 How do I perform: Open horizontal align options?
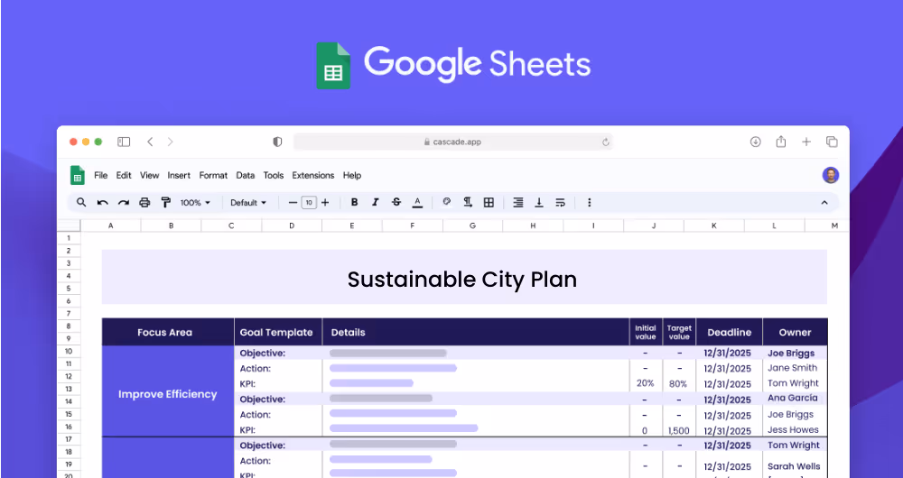pyautogui.click(x=518, y=203)
